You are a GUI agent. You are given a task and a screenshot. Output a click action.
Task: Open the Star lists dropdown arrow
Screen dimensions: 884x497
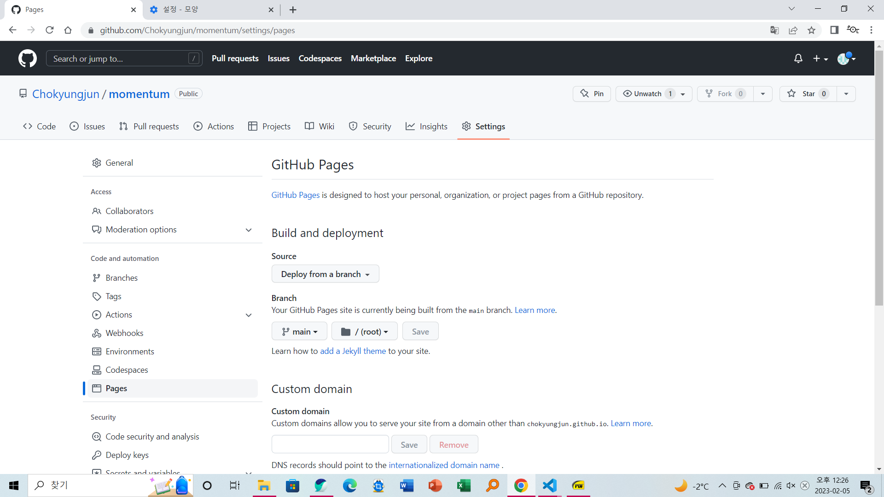[846, 94]
